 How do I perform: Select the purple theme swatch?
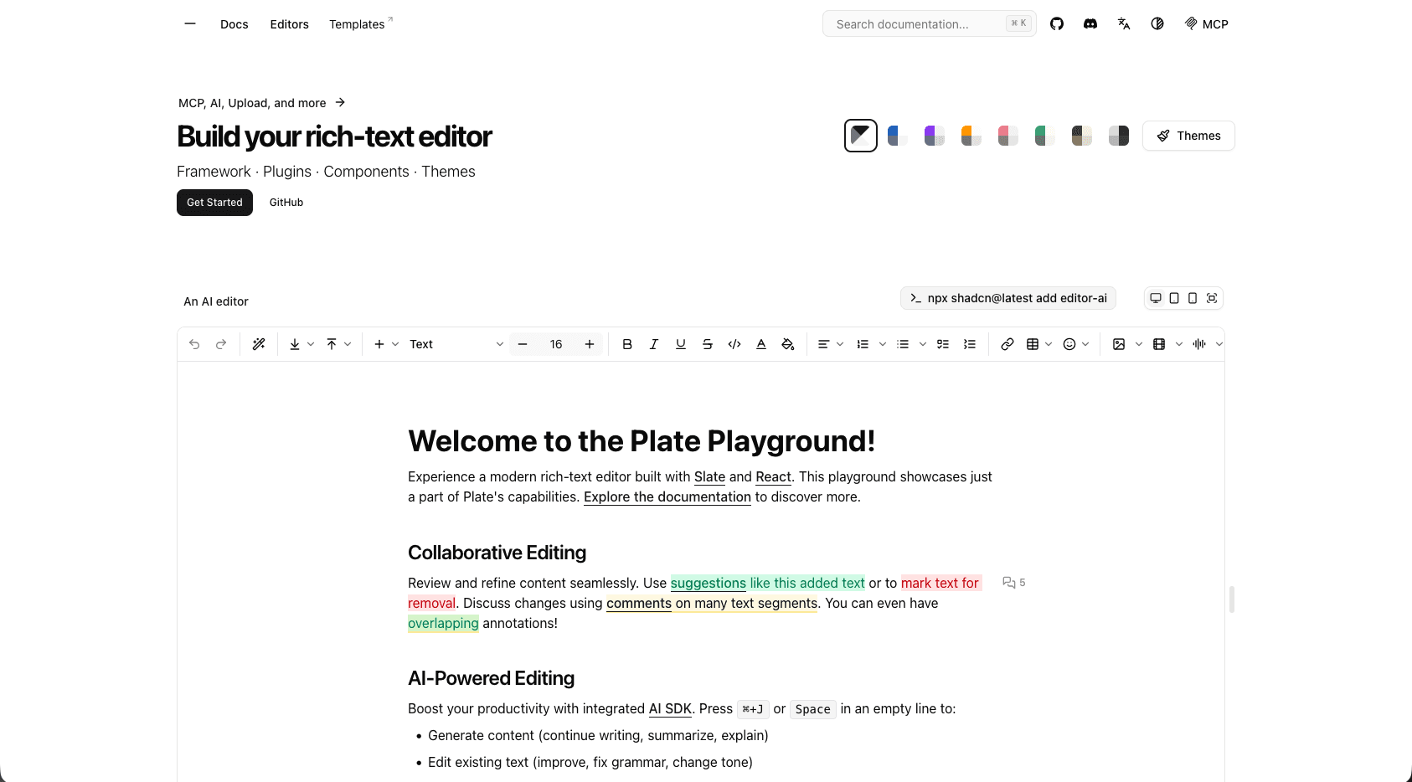[x=935, y=136]
